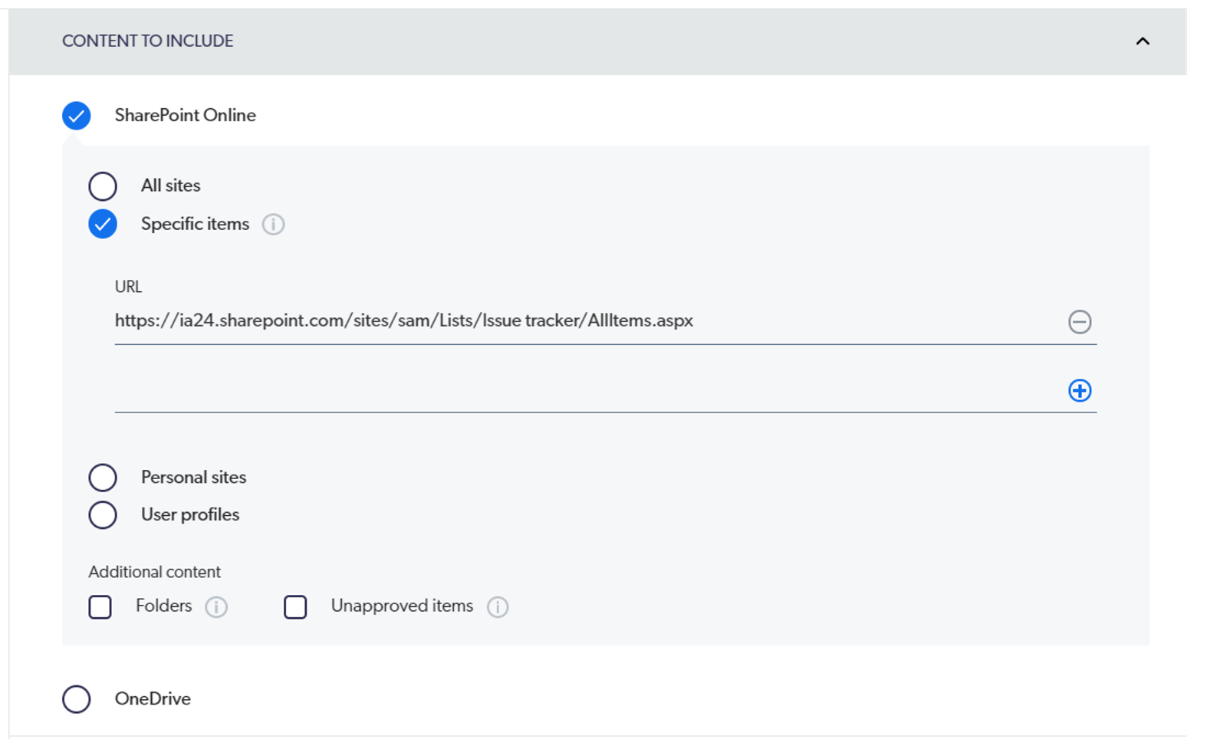Toggle the Specific items option

(x=103, y=225)
